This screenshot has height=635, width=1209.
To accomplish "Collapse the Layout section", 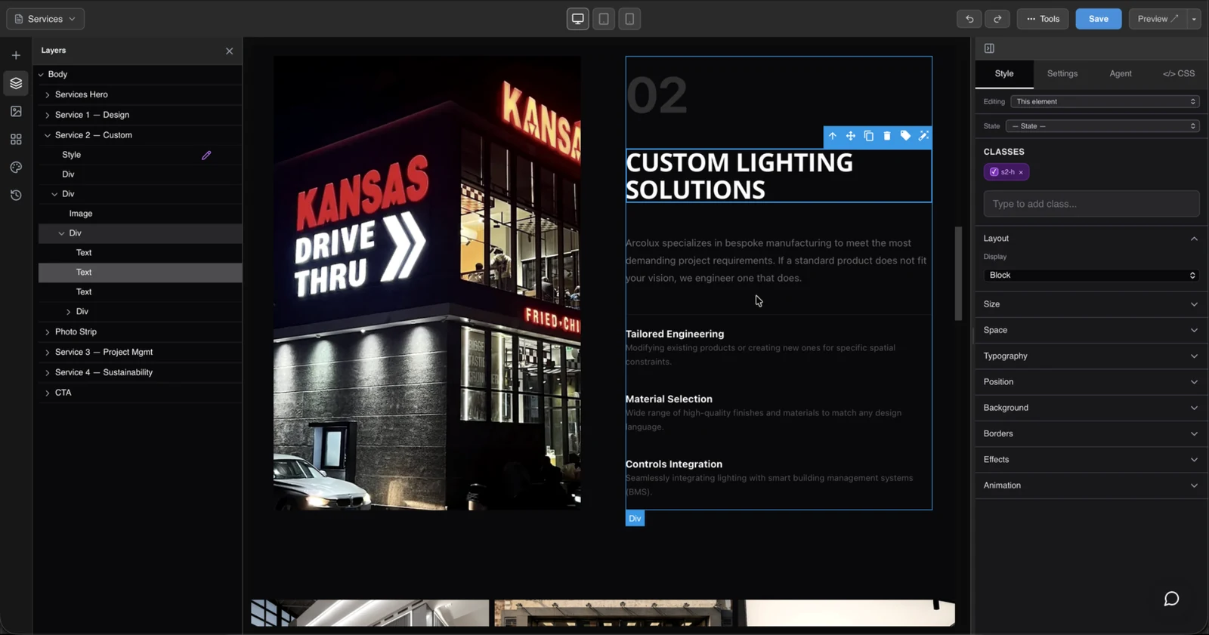I will point(1194,239).
